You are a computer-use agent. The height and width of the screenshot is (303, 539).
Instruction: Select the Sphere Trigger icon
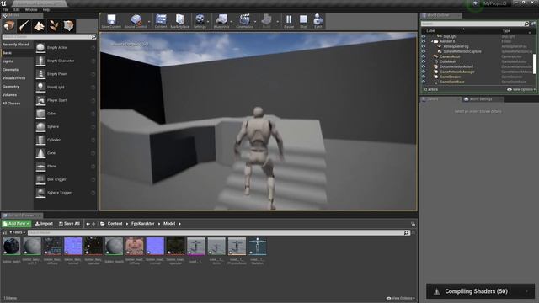pyautogui.click(x=40, y=193)
